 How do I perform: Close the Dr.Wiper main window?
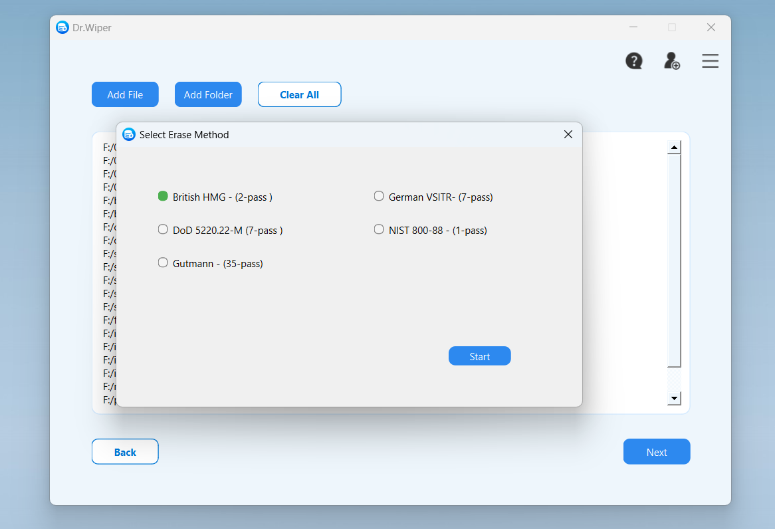pos(711,27)
